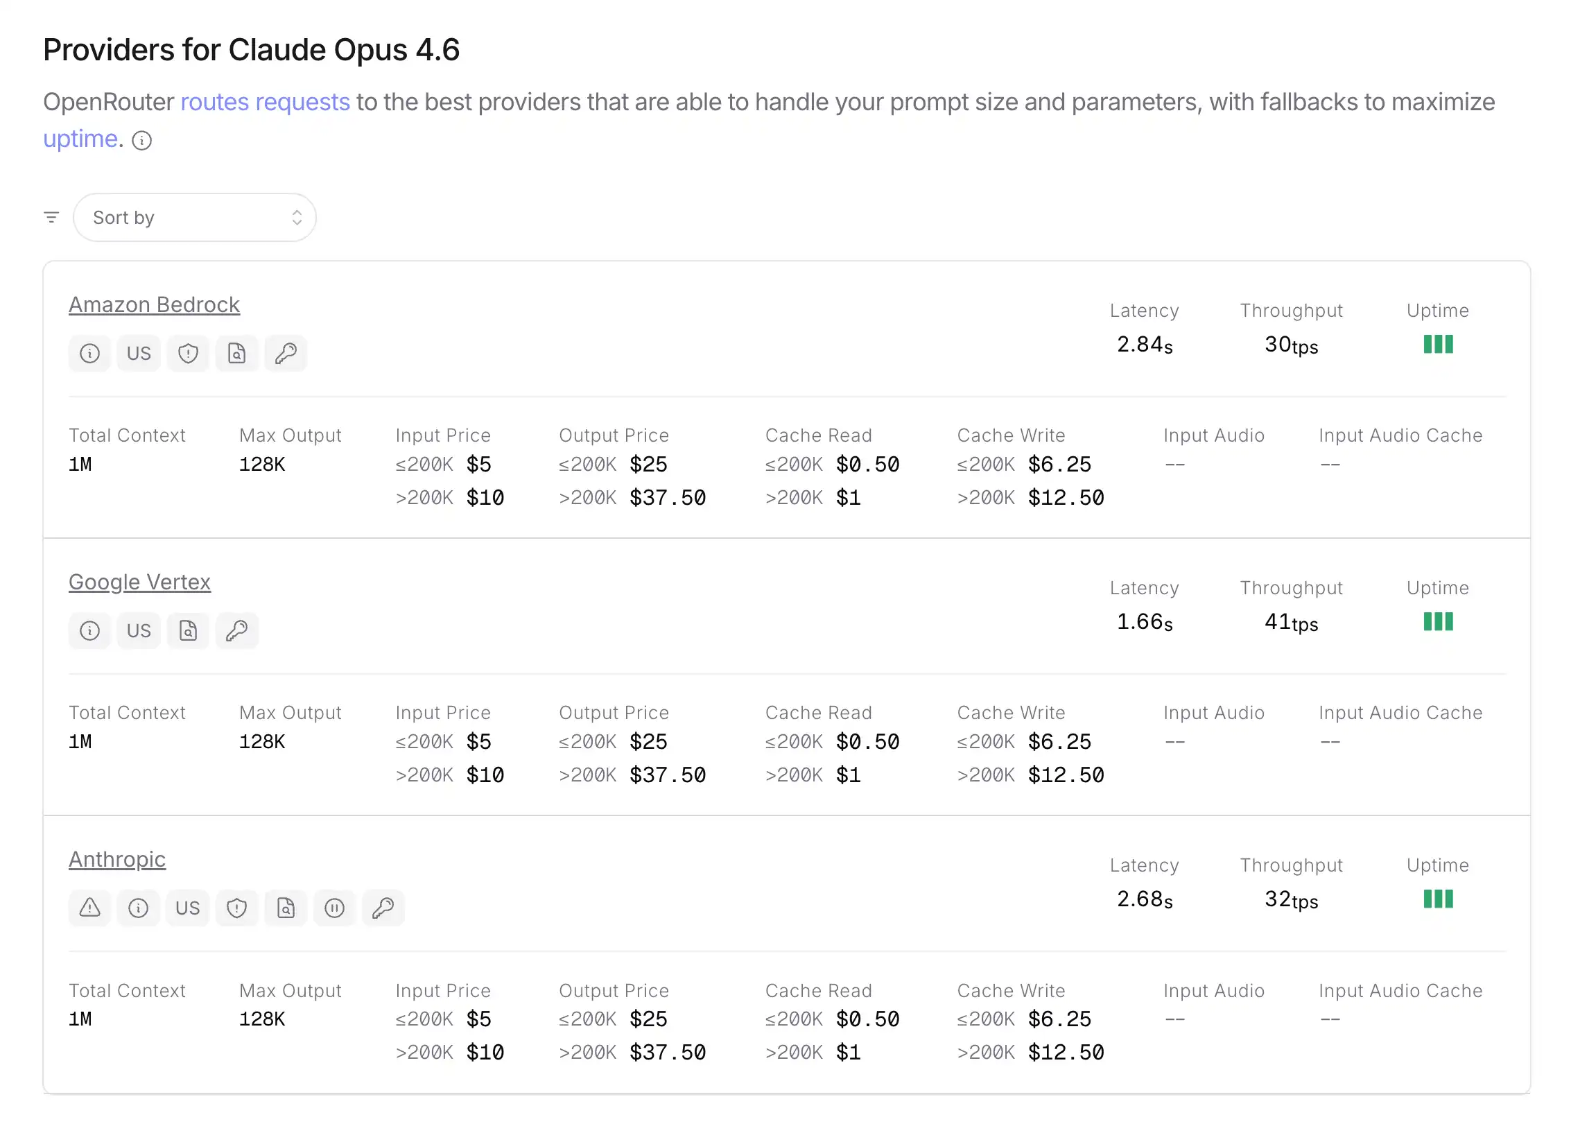1571x1133 pixels.
Task: Click Google Vertex's green uptime bars
Action: 1438,622
